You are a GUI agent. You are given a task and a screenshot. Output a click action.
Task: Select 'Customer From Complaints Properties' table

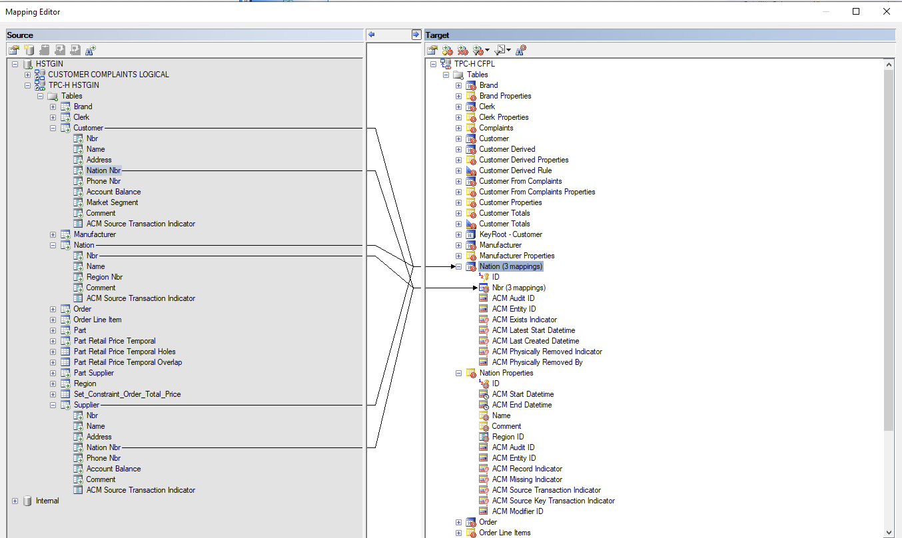tap(537, 192)
